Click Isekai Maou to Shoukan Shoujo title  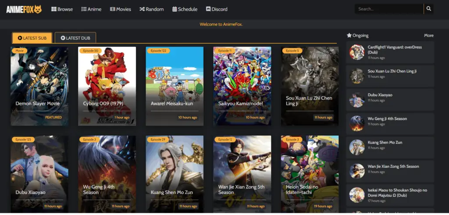click(x=397, y=193)
